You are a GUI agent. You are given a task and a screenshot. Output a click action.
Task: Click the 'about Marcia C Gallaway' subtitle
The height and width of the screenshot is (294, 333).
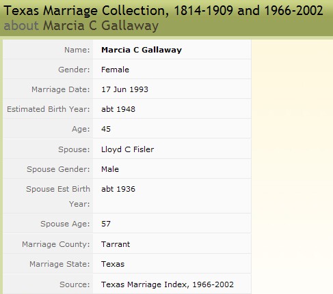click(x=81, y=25)
